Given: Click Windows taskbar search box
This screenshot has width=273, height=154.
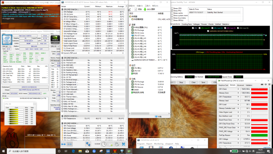Looking at the screenshot, I should pyautogui.click(x=31, y=151).
